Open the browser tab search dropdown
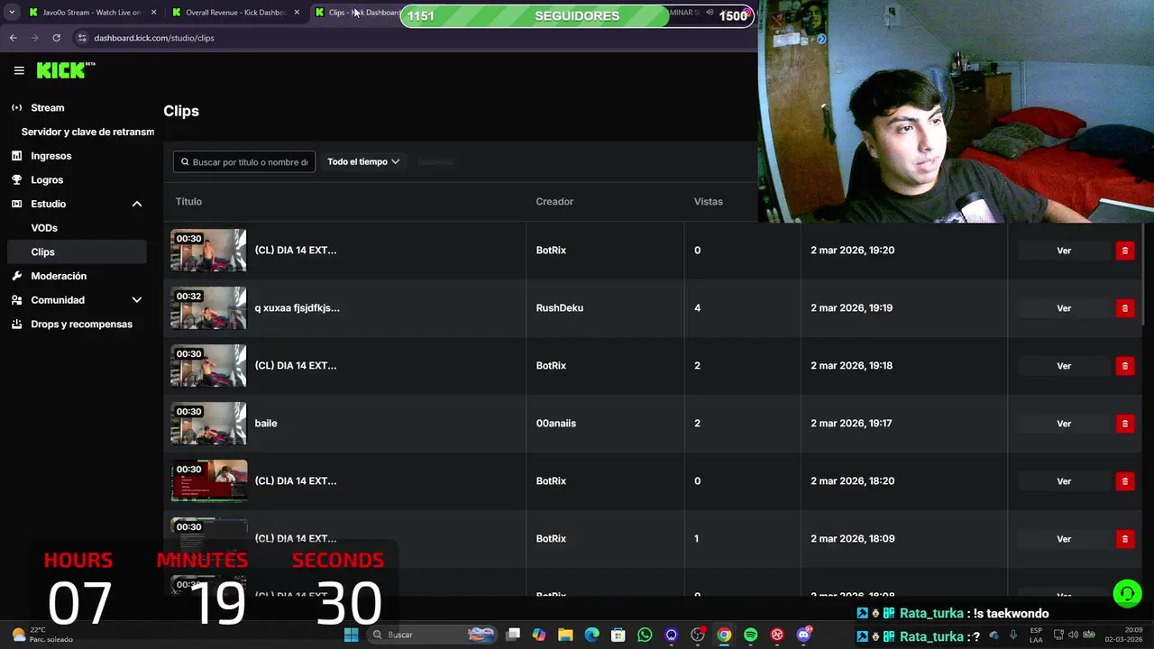This screenshot has width=1154, height=649. pyautogui.click(x=12, y=13)
